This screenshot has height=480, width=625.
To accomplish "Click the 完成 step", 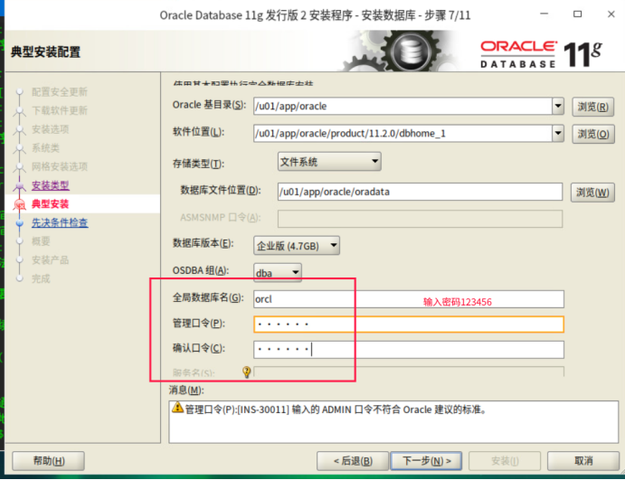I will [41, 278].
